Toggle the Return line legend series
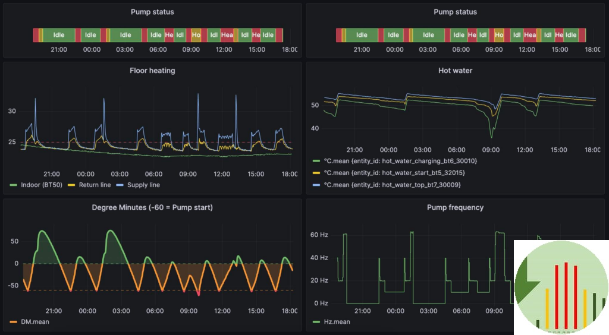609x335 pixels. click(95, 185)
